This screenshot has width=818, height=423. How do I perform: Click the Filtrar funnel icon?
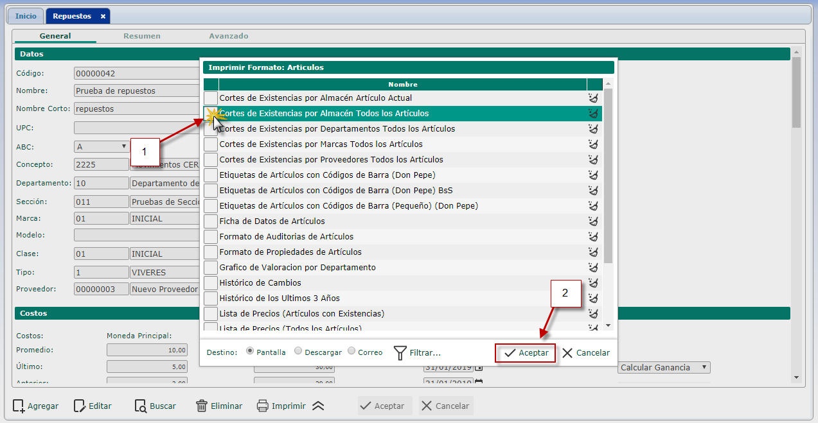pyautogui.click(x=400, y=352)
